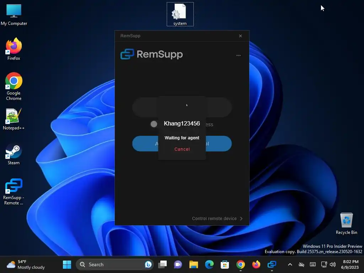Open File Explorer from the taskbar
Viewport: 364px width, 273px height.
pos(194,264)
